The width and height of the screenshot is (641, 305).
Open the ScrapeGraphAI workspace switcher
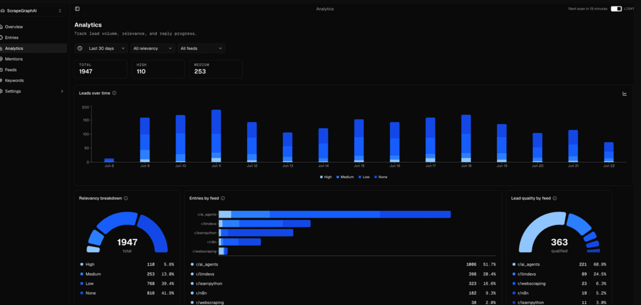pos(32,11)
